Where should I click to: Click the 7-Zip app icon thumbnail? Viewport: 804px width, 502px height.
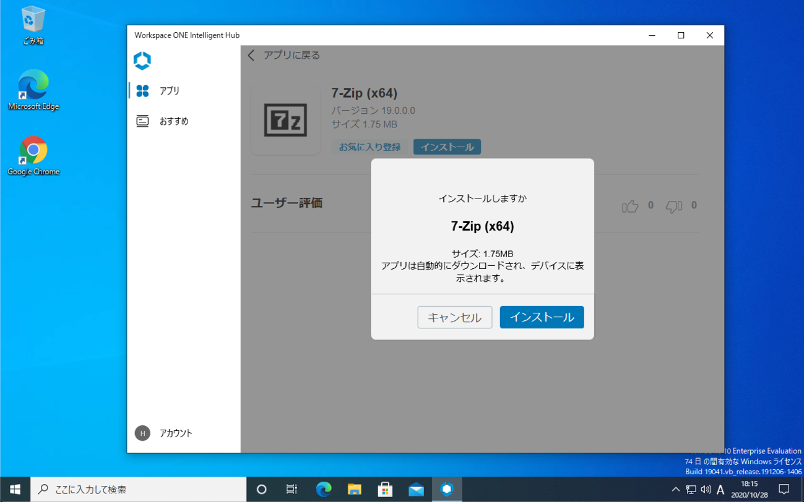(285, 120)
